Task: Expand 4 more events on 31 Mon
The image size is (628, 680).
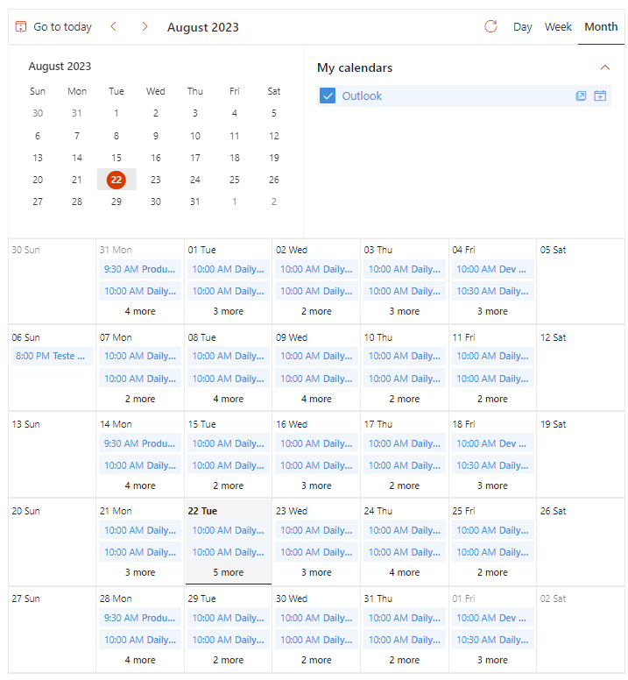Action: [x=140, y=311]
